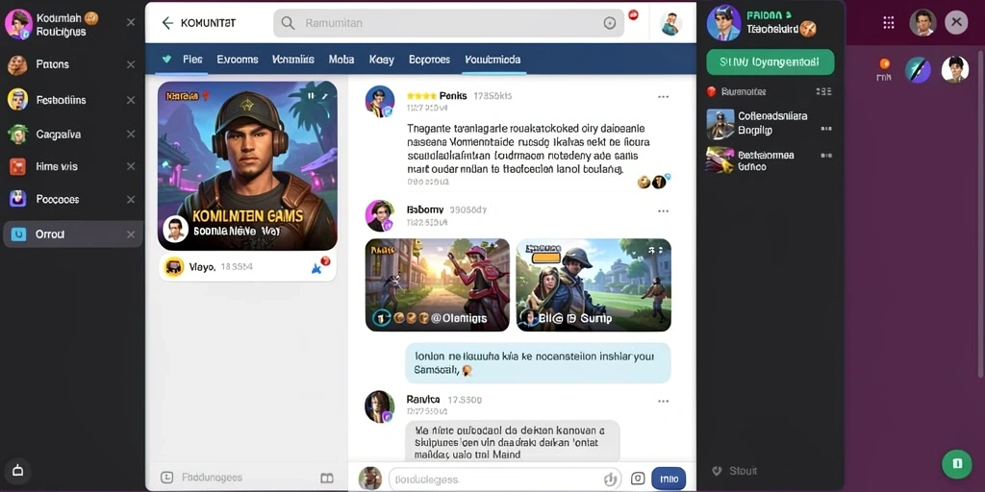The height and width of the screenshot is (492, 985).
Task: Open the left game screenshot in Babomy post
Action: (x=438, y=284)
